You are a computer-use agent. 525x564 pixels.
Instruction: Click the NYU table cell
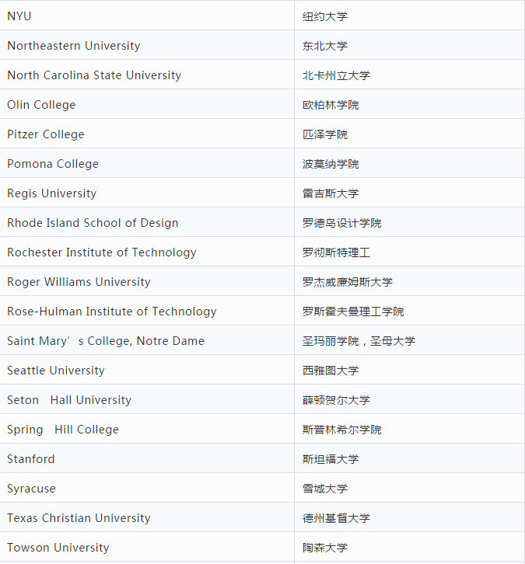click(19, 16)
